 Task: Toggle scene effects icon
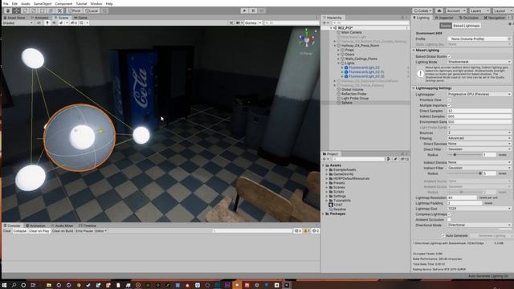pos(62,23)
